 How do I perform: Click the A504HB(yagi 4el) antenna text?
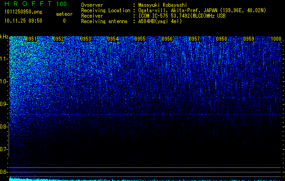pos(160,21)
